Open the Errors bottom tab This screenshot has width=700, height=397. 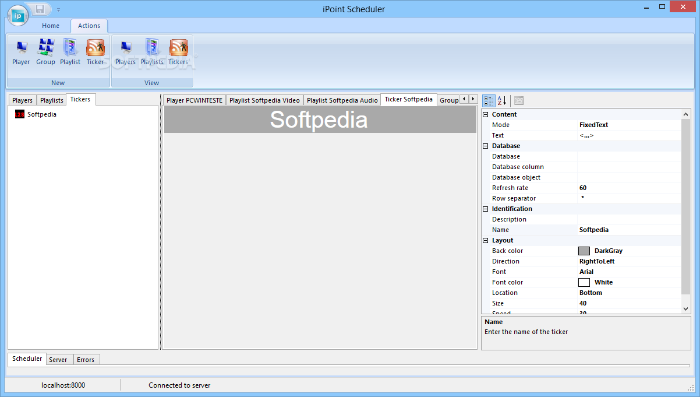[x=86, y=360]
